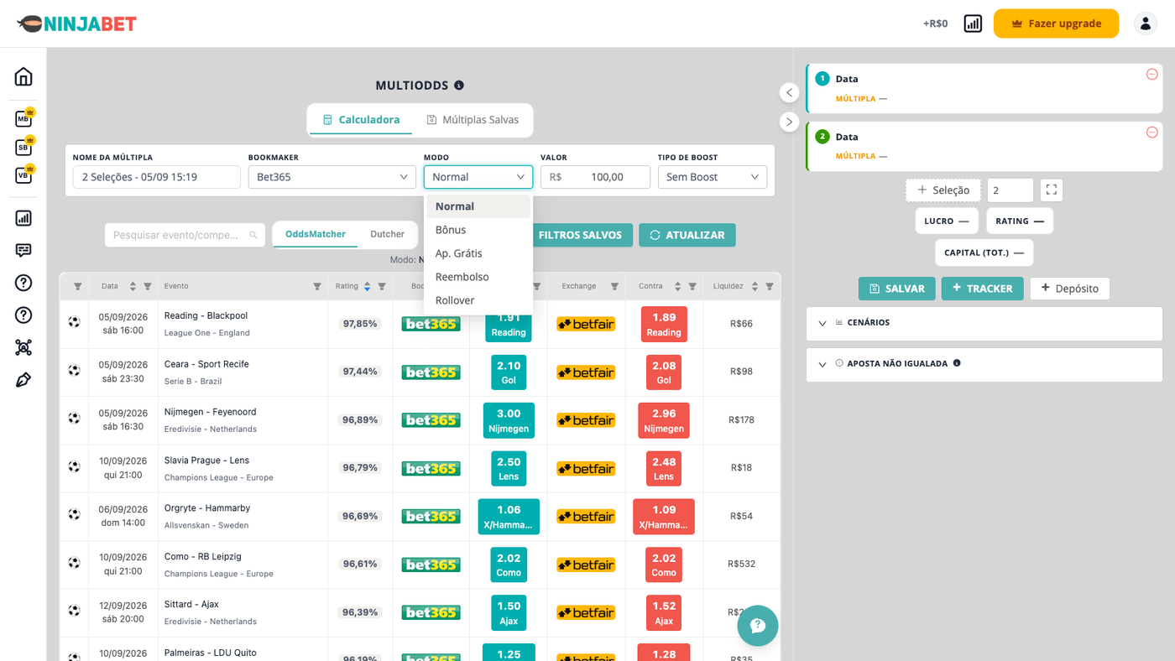Go to the home icon in sidebar

click(23, 76)
